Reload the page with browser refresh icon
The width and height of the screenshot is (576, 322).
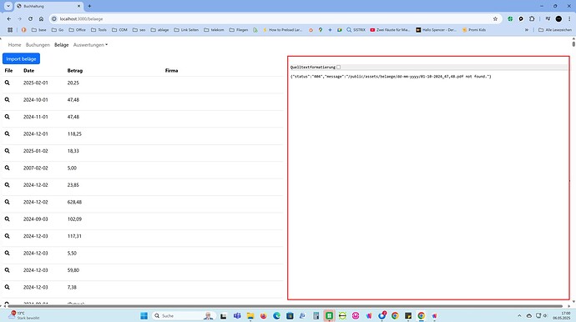(31, 18)
